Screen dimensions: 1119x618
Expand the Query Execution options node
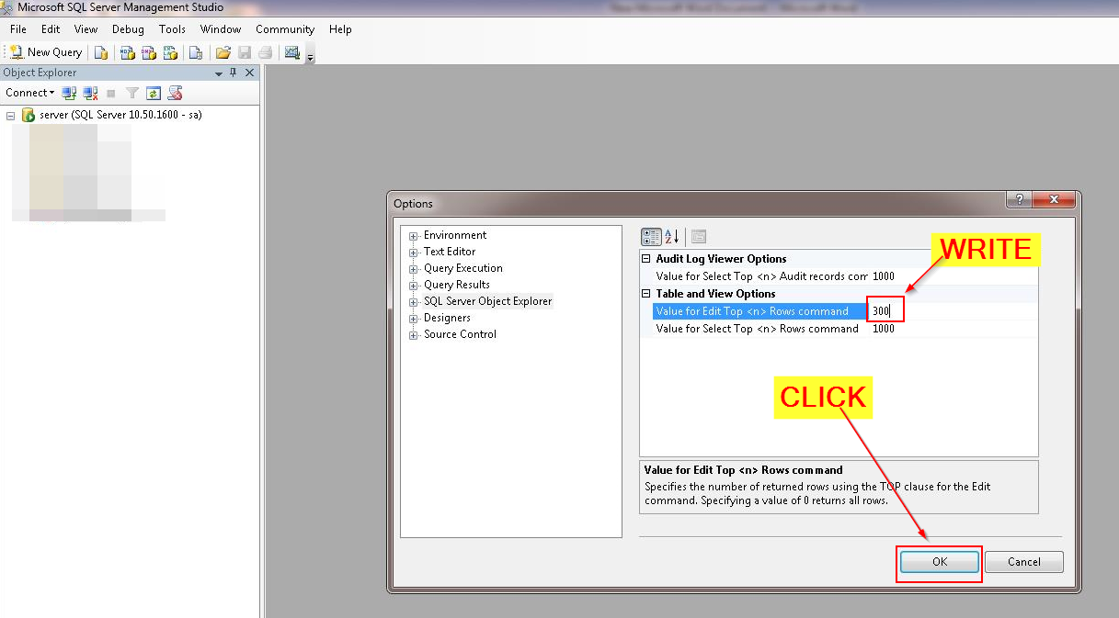414,269
